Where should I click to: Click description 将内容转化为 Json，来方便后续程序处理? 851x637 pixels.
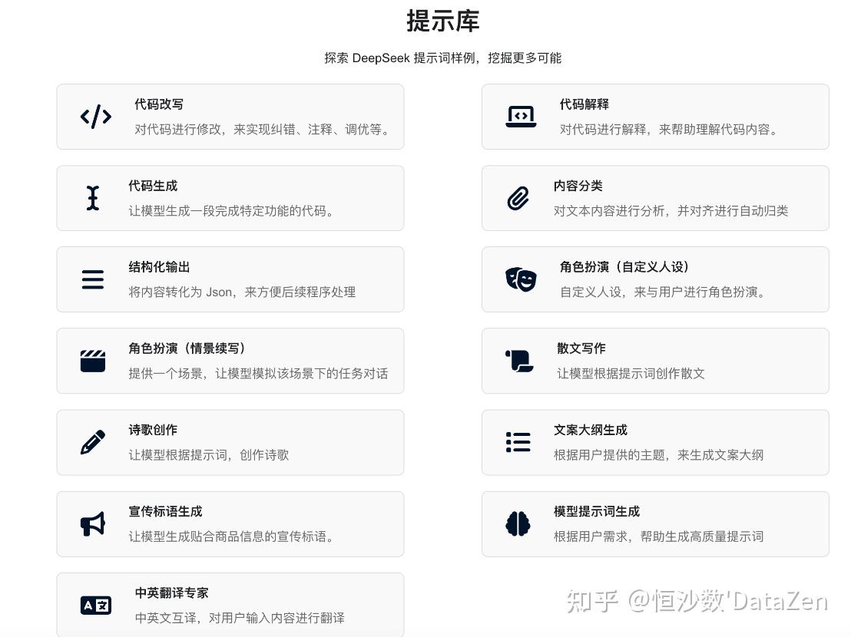242,292
